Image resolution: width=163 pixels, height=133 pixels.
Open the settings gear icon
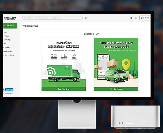[131, 18]
